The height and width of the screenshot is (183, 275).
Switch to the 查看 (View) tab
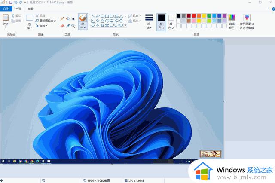click(31, 9)
